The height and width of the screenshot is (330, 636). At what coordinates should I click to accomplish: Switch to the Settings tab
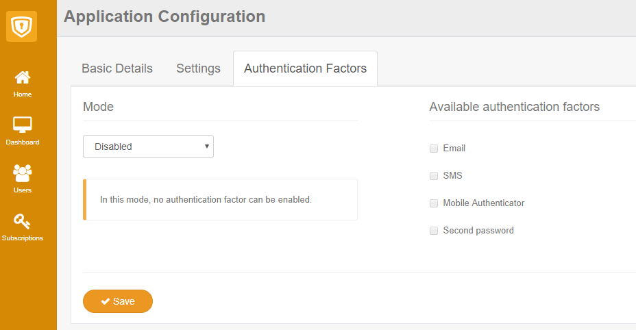198,68
